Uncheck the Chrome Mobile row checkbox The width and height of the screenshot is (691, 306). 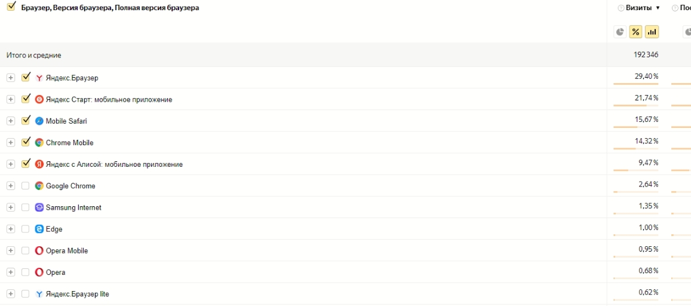(26, 142)
